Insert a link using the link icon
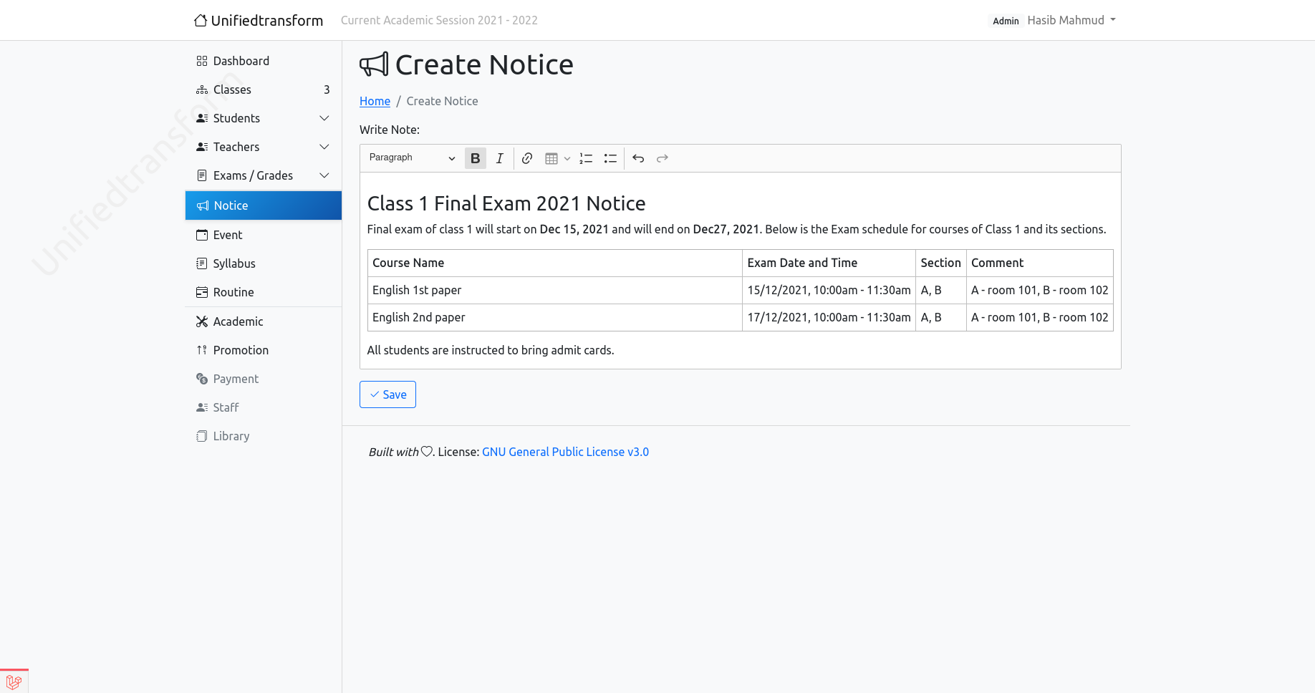 click(527, 158)
